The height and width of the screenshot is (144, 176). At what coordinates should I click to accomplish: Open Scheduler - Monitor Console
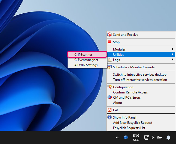click(141, 67)
